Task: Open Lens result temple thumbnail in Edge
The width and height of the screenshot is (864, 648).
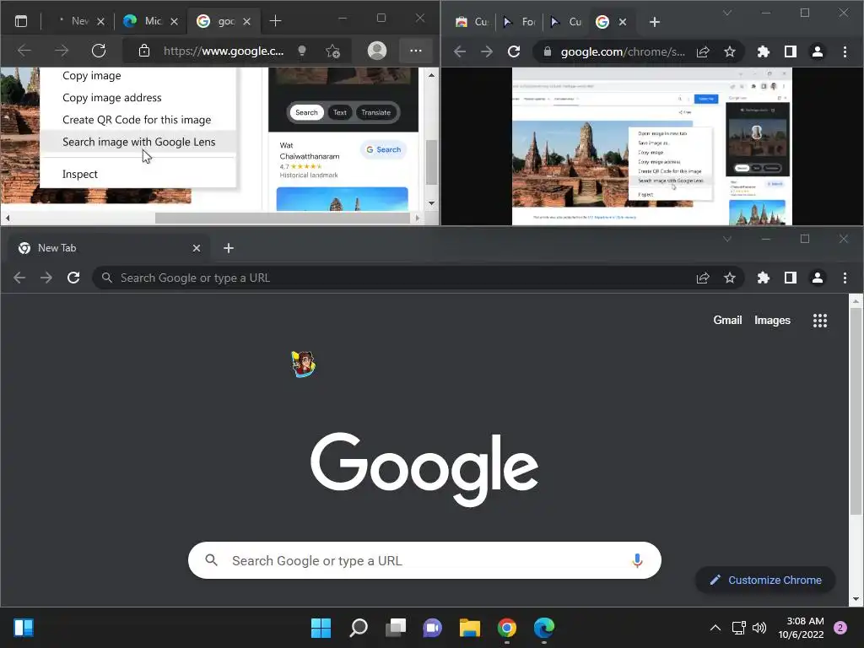Action: (343, 199)
